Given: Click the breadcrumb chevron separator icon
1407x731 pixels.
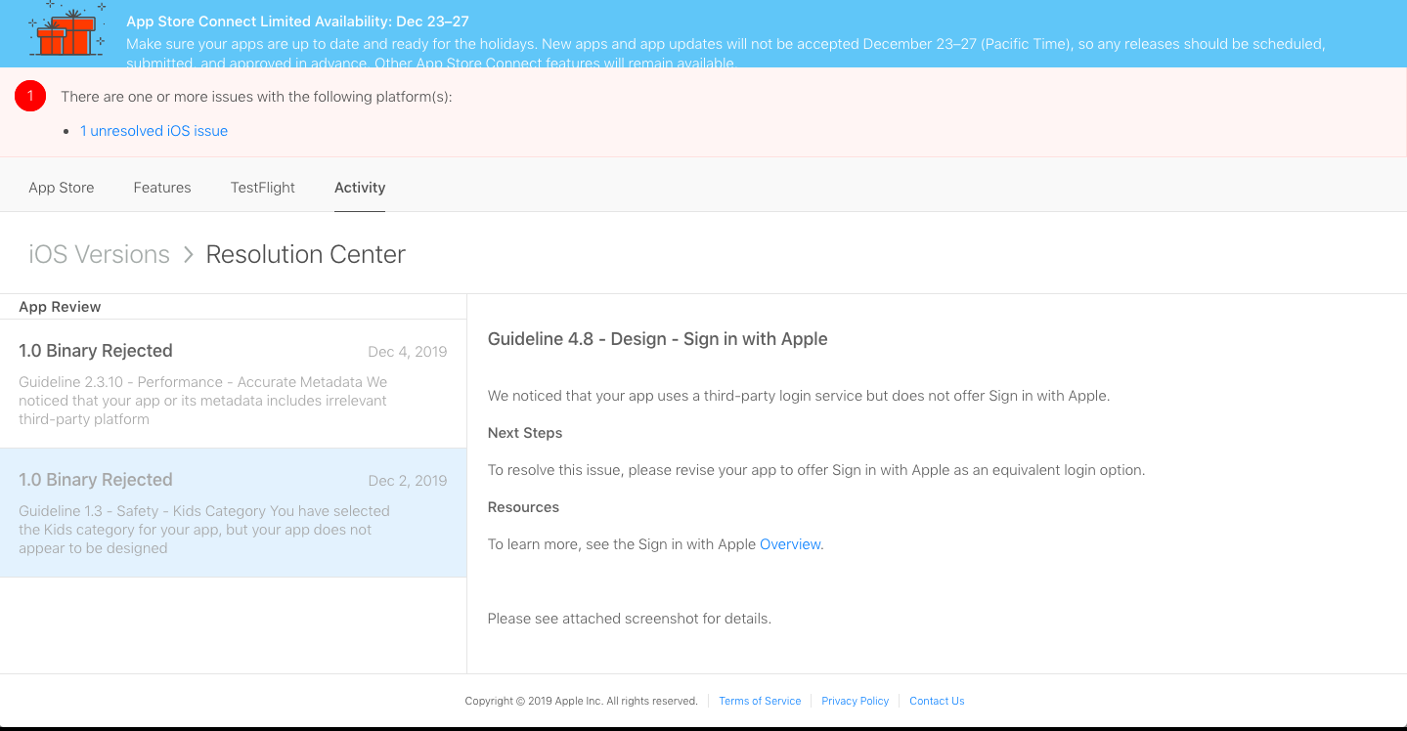Looking at the screenshot, I should 189,255.
